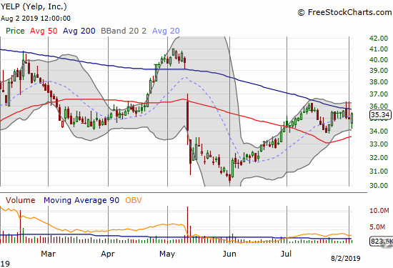This screenshot has width=393, height=268.
Task: Click the YELP (Yelp, Inc.) chart title
Action: click(x=34, y=6)
